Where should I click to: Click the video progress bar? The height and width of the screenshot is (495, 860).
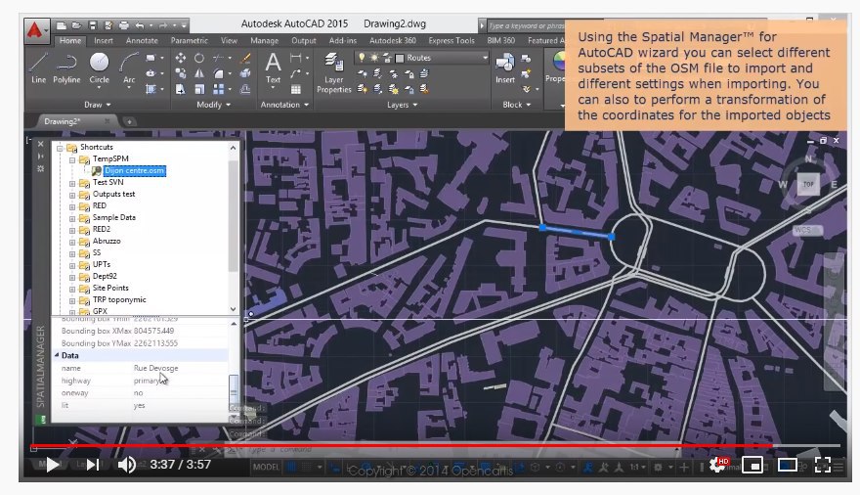click(435, 446)
